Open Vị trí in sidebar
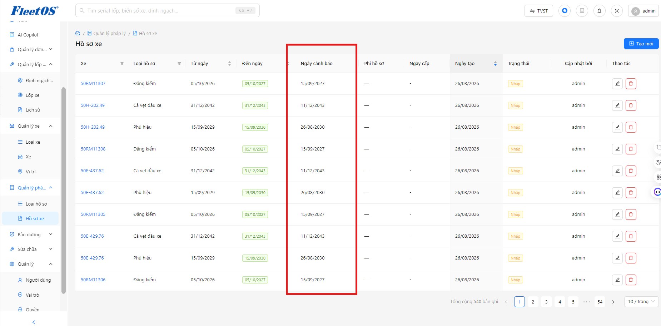 (31, 172)
